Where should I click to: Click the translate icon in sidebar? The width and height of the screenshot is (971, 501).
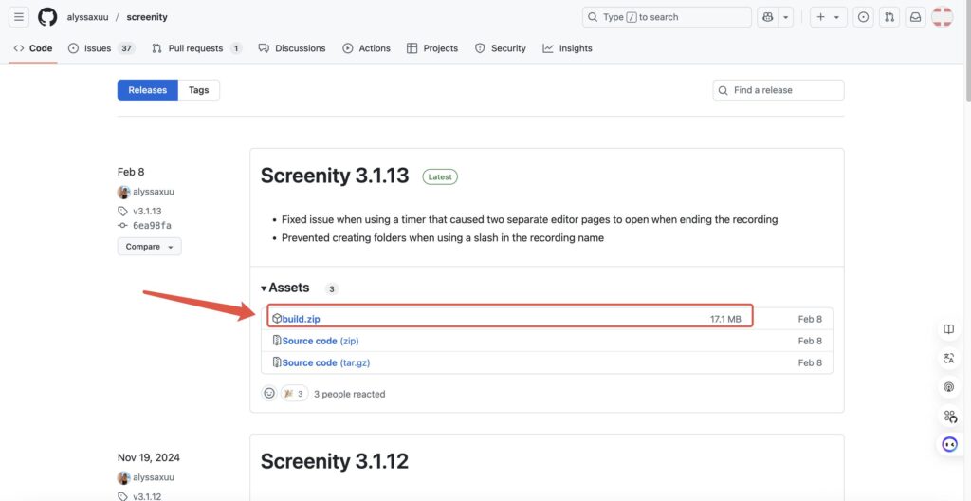[949, 358]
